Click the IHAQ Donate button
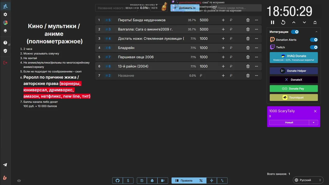Image resolution: width=329 pixels, height=185 pixels. [294, 58]
